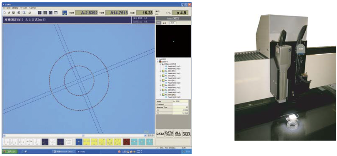Click the white CLEAR icon in bottom toolbar

point(68,142)
